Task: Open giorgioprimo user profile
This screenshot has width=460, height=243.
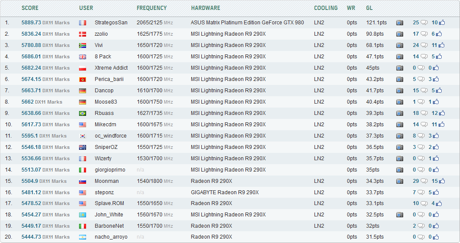Action: point(110,170)
